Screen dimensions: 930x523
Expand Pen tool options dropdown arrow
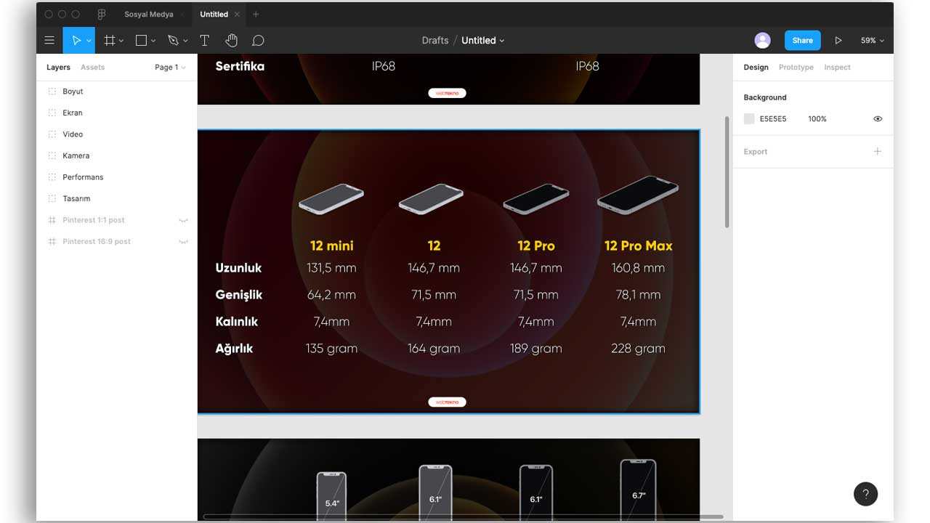pos(185,41)
